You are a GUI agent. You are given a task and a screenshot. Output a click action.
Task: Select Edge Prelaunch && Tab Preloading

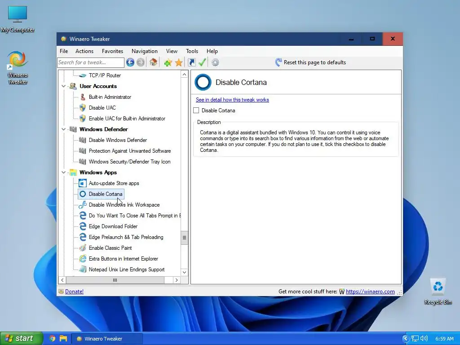126,237
